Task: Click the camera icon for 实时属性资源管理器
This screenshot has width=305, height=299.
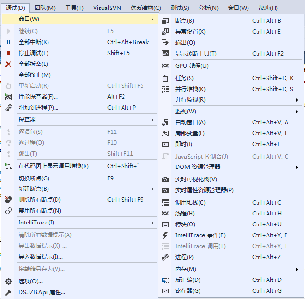Action: pyautogui.click(x=165, y=190)
